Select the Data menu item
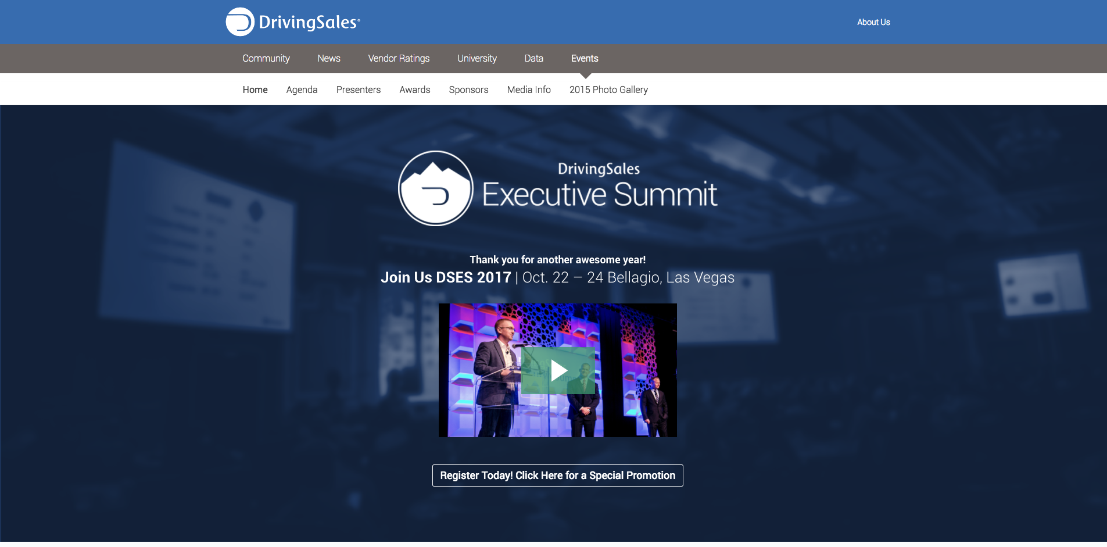1107x547 pixels. point(533,59)
